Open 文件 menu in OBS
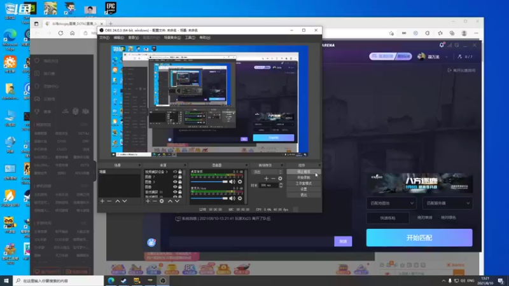The height and width of the screenshot is (286, 509). [x=104, y=37]
